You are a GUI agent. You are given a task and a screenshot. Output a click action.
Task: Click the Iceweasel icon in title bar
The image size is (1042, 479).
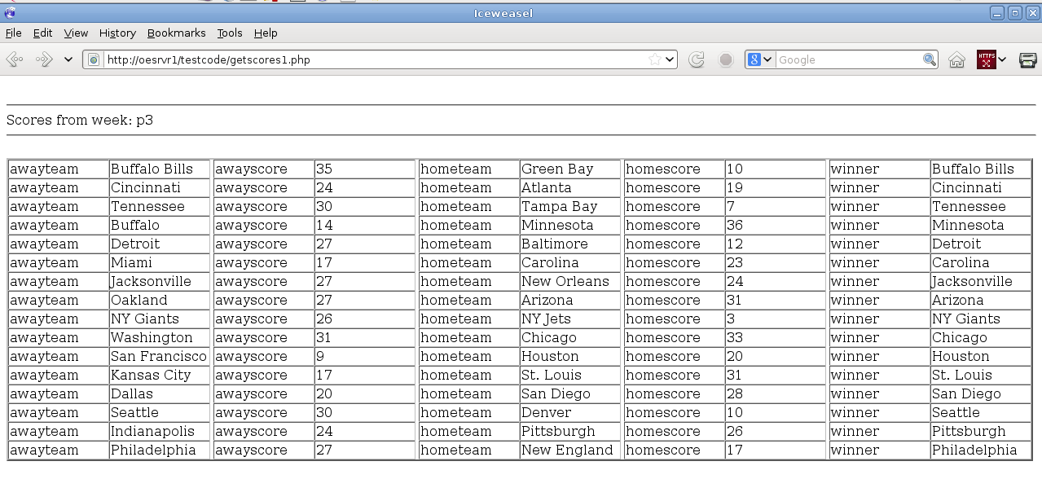click(10, 12)
